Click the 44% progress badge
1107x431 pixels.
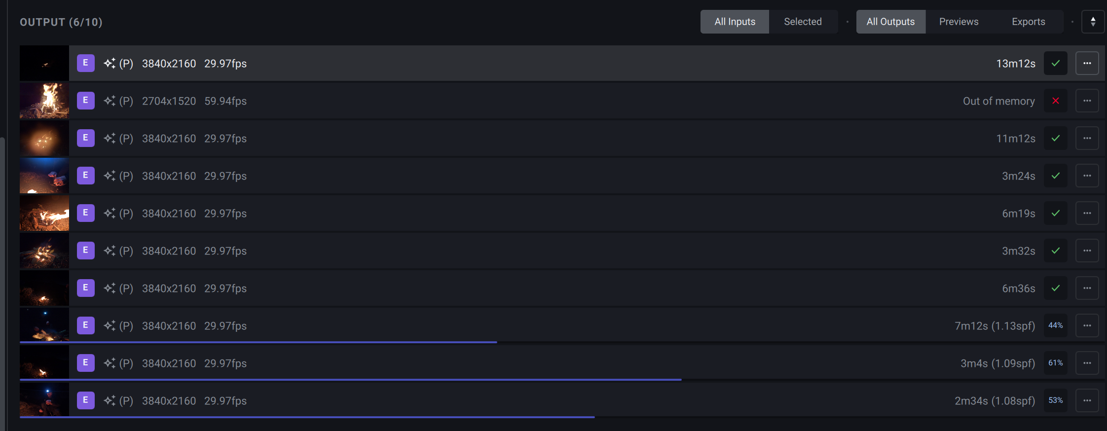click(x=1055, y=325)
